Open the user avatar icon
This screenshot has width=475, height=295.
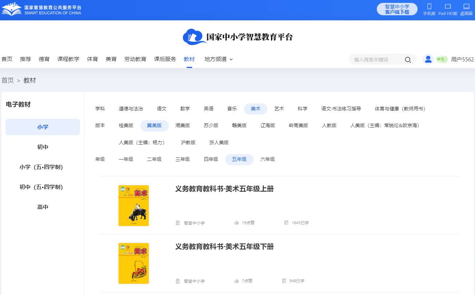[x=428, y=59]
